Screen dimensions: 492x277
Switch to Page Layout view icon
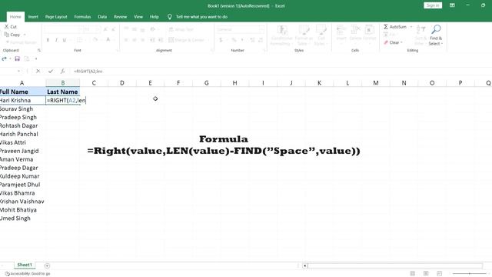pyautogui.click(x=426, y=274)
